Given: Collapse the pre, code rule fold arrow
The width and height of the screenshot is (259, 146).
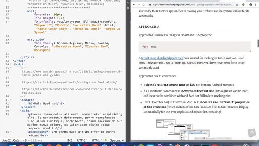Looking at the screenshot, I should (11, 39).
